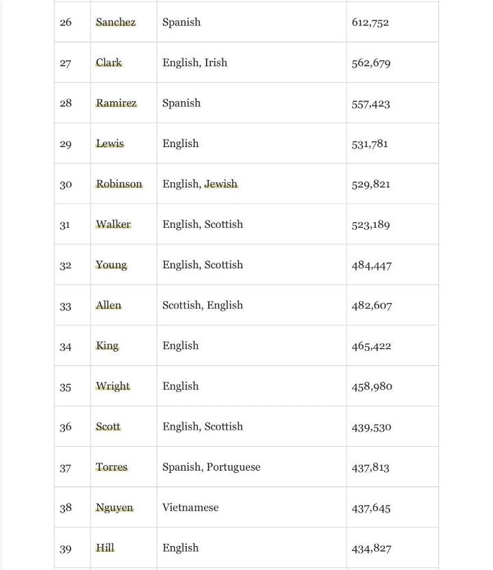
Task: Open the Lewis surname link
Action: coord(110,144)
